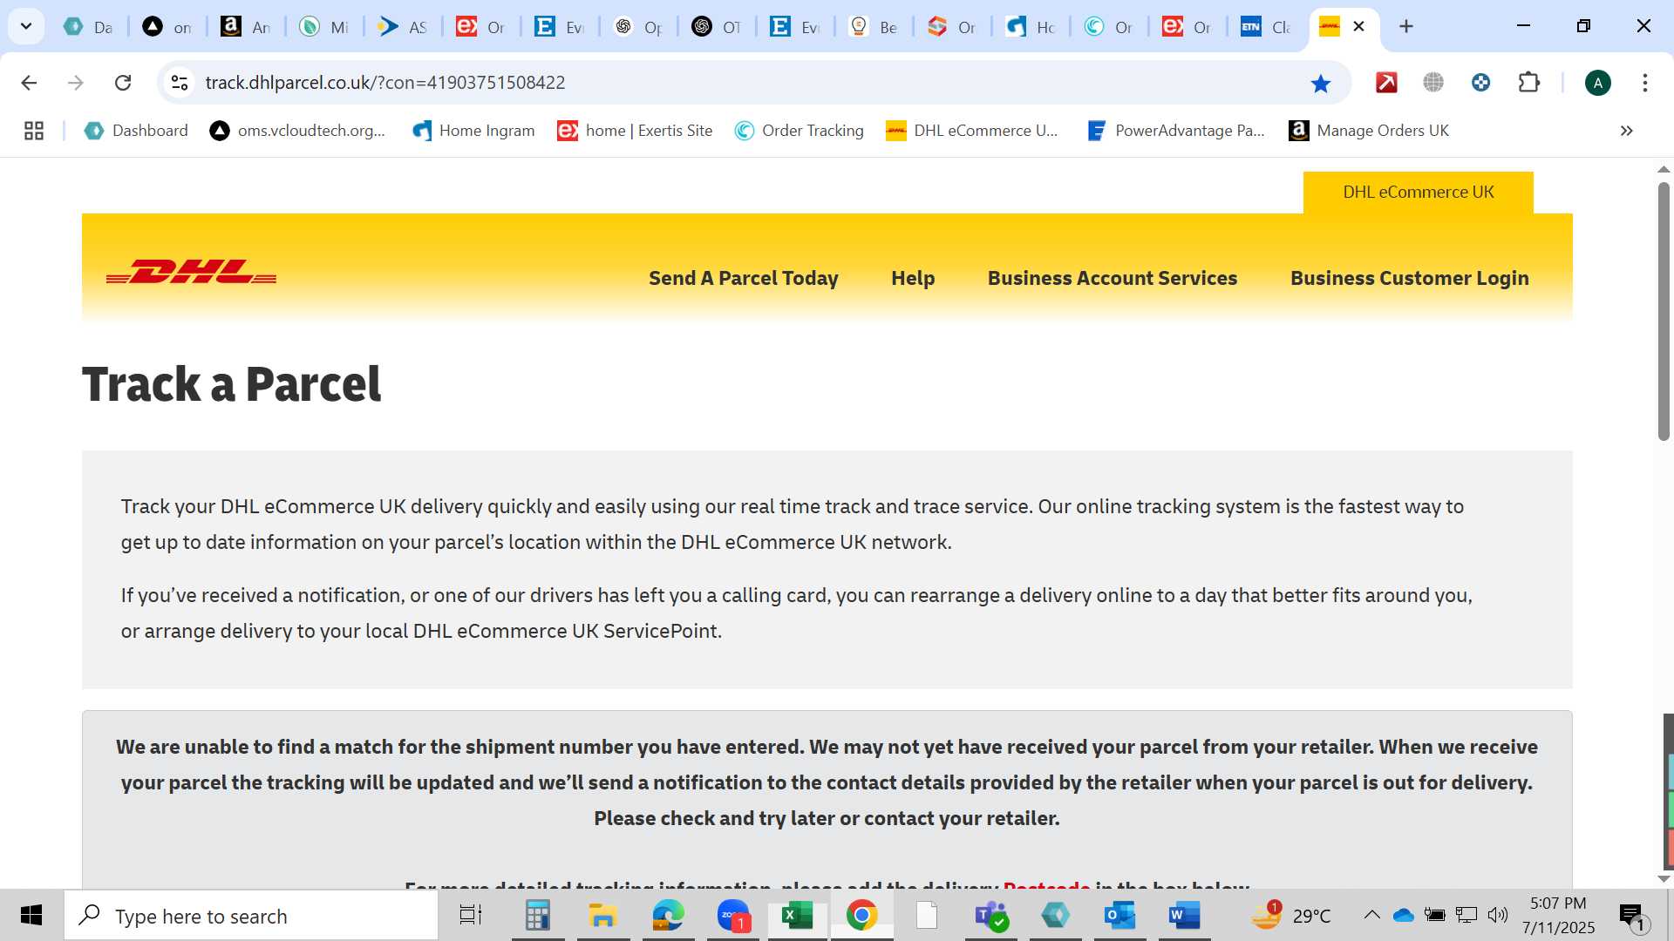Switch to the Cla ETN tab
Screen dimensions: 1674x941
click(x=1266, y=27)
